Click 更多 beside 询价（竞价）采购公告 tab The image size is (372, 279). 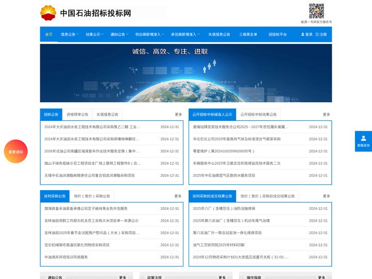click(x=178, y=196)
